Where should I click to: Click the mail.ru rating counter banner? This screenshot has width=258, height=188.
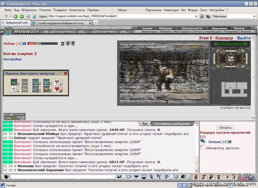14,116
